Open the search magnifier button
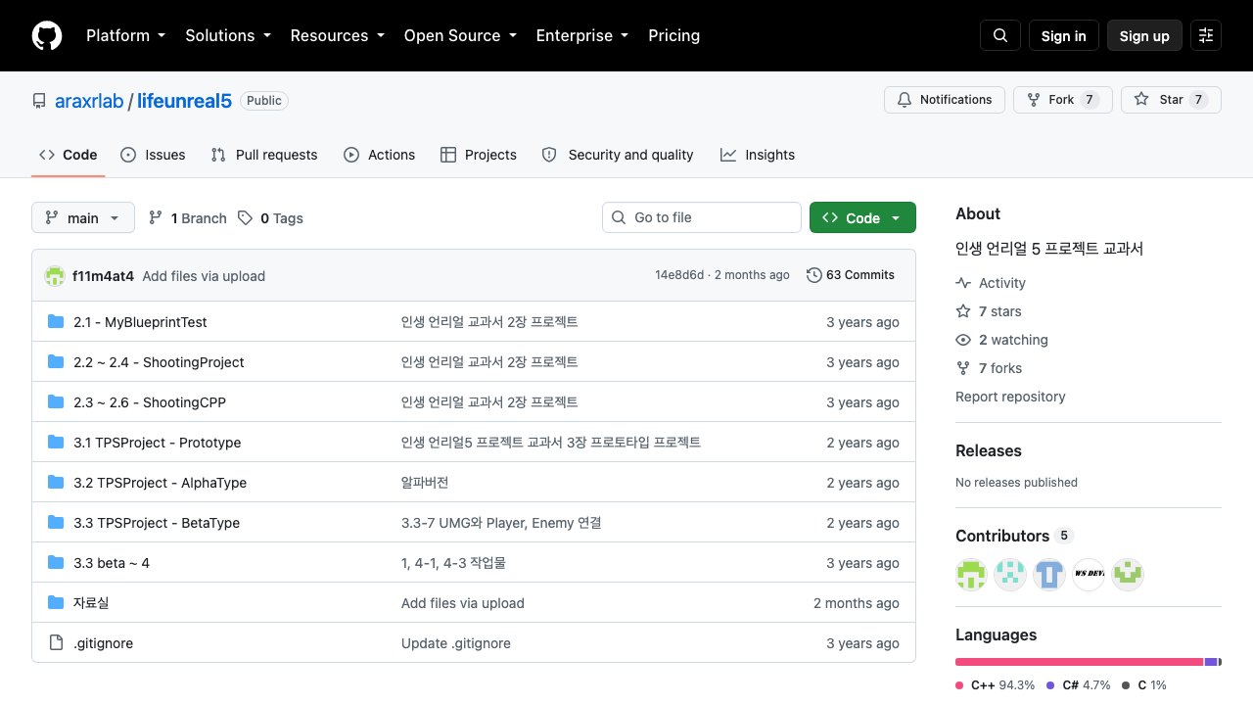This screenshot has width=1253, height=705. (x=1000, y=35)
